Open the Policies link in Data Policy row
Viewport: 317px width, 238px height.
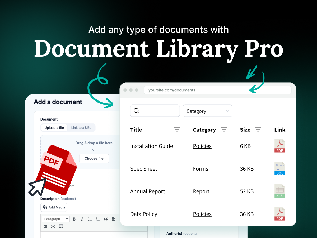coord(202,214)
